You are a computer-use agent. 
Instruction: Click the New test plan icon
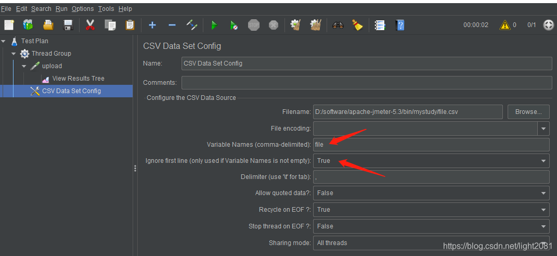pyautogui.click(x=9, y=25)
